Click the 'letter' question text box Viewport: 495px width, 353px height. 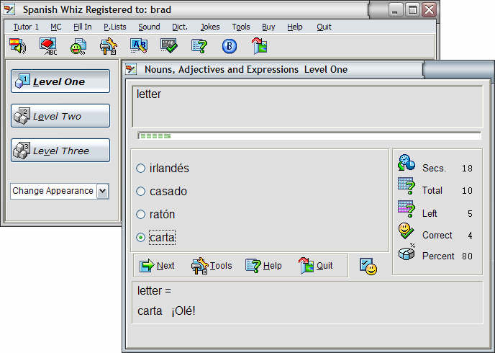click(x=307, y=106)
